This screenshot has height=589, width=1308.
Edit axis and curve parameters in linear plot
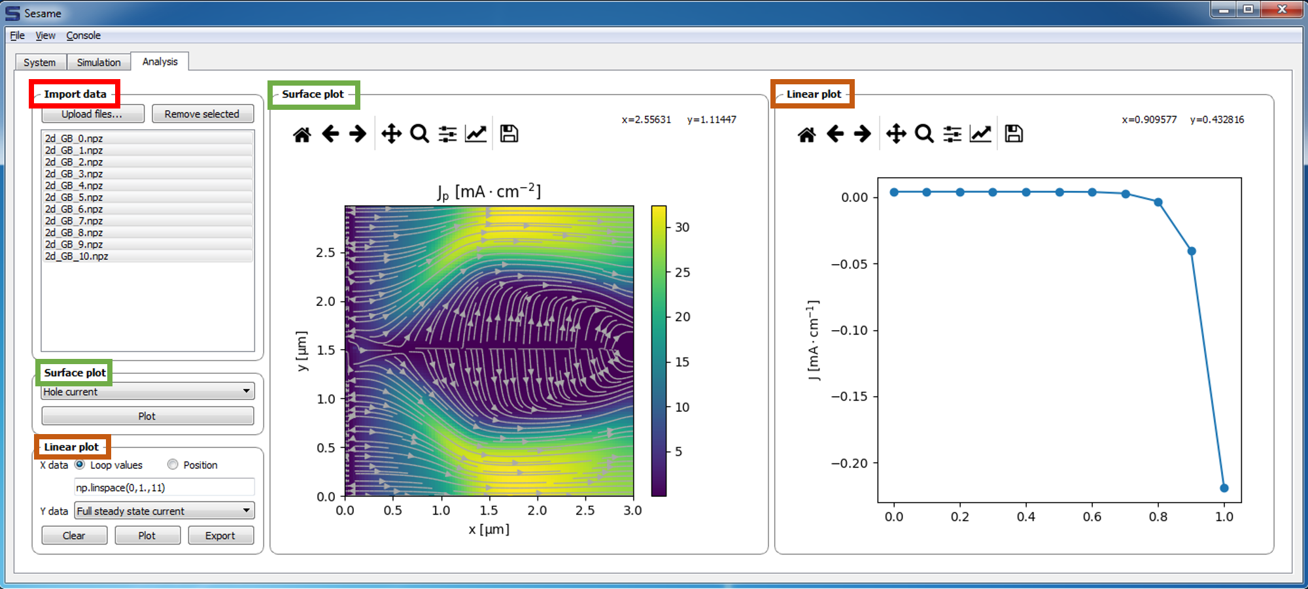coord(980,134)
